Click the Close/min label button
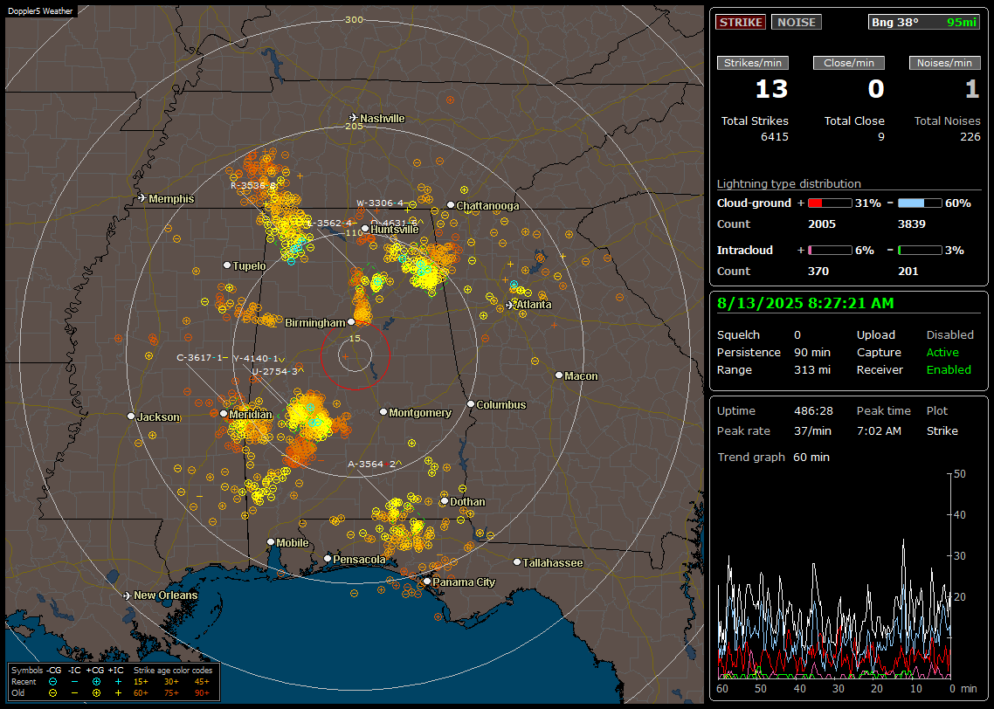Screen dimensions: 994x709 [x=849, y=63]
